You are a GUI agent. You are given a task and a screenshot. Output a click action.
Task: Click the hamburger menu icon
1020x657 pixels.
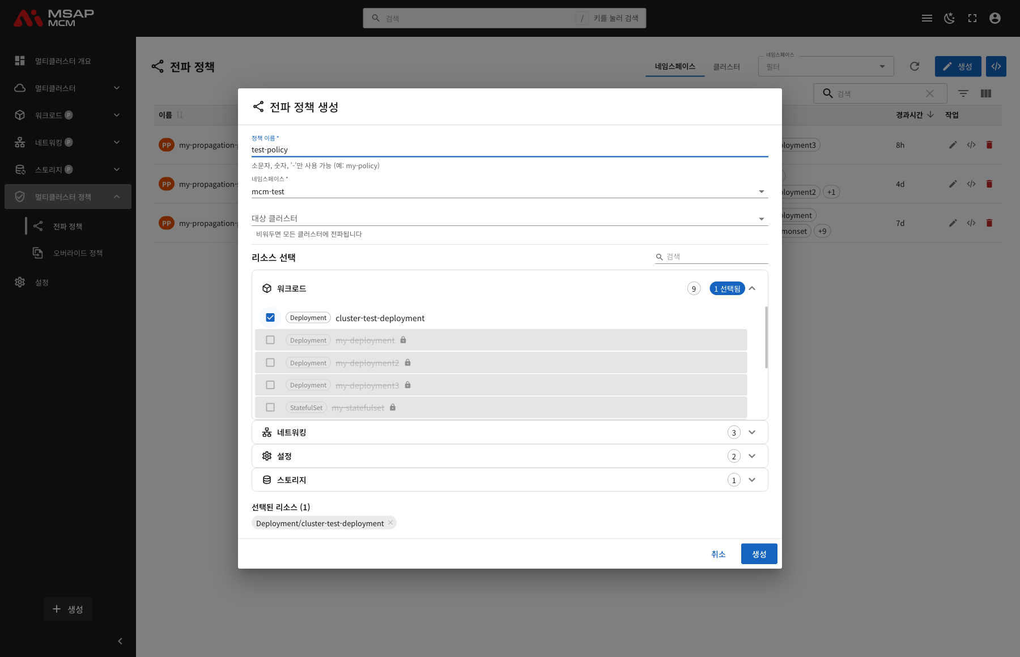pyautogui.click(x=927, y=18)
